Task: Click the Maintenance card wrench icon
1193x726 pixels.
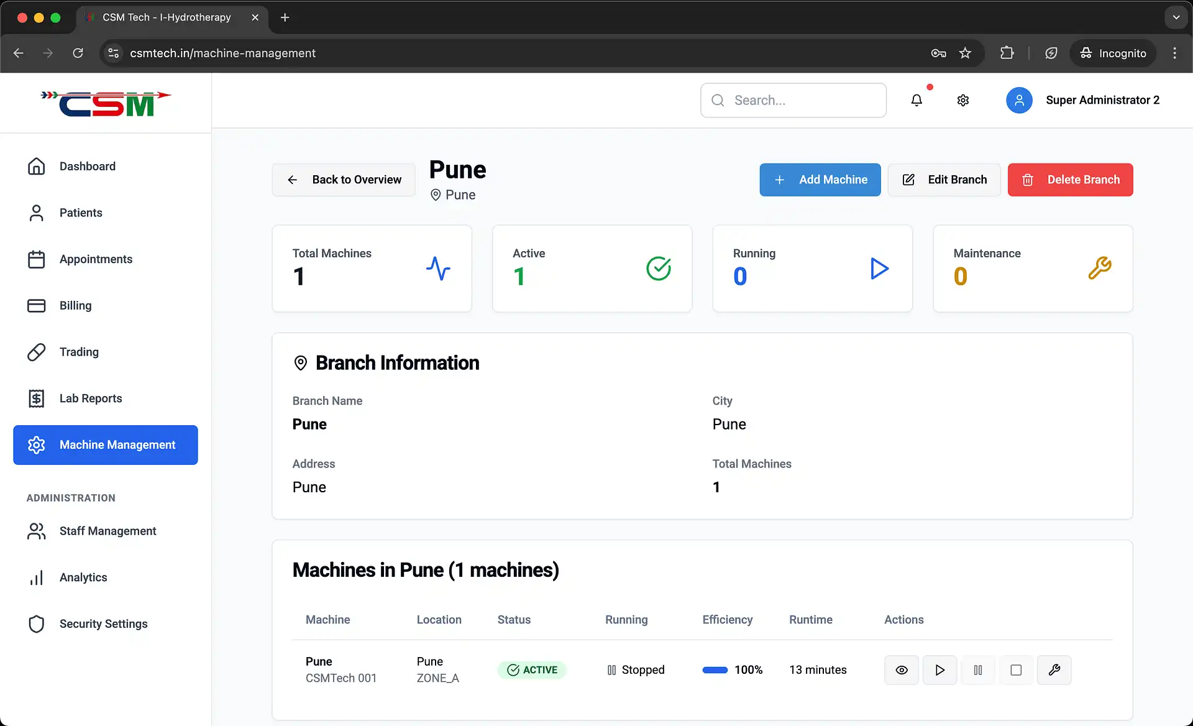Action: coord(1100,269)
